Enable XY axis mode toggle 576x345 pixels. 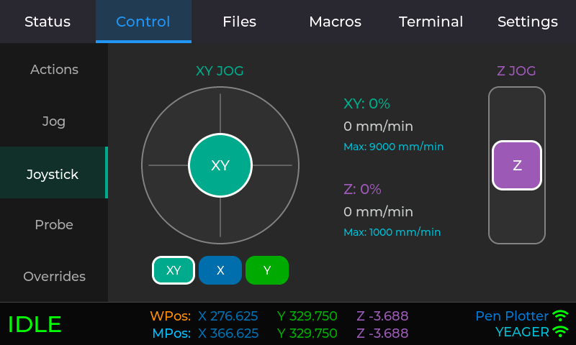pyautogui.click(x=174, y=270)
